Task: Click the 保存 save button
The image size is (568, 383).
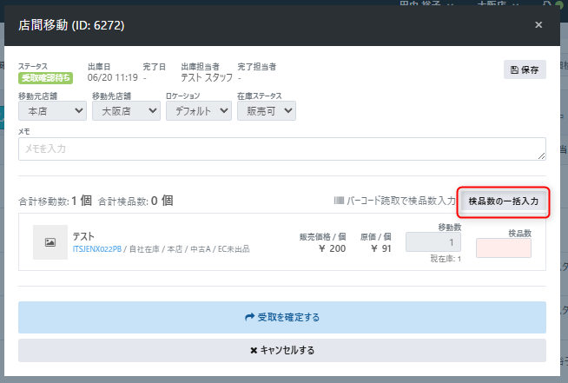Action: tap(525, 69)
